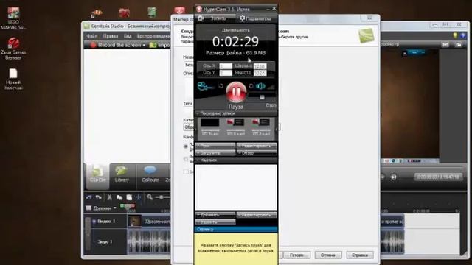Select the Звук 1 track label

pyautogui.click(x=105, y=241)
